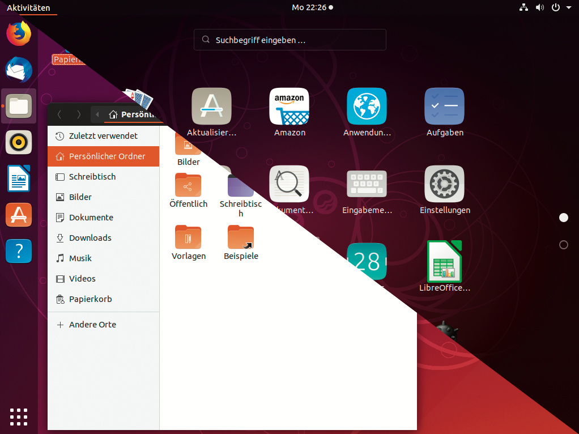Click the Persönlicher Ordner path button
The height and width of the screenshot is (434, 579).
pos(132,114)
